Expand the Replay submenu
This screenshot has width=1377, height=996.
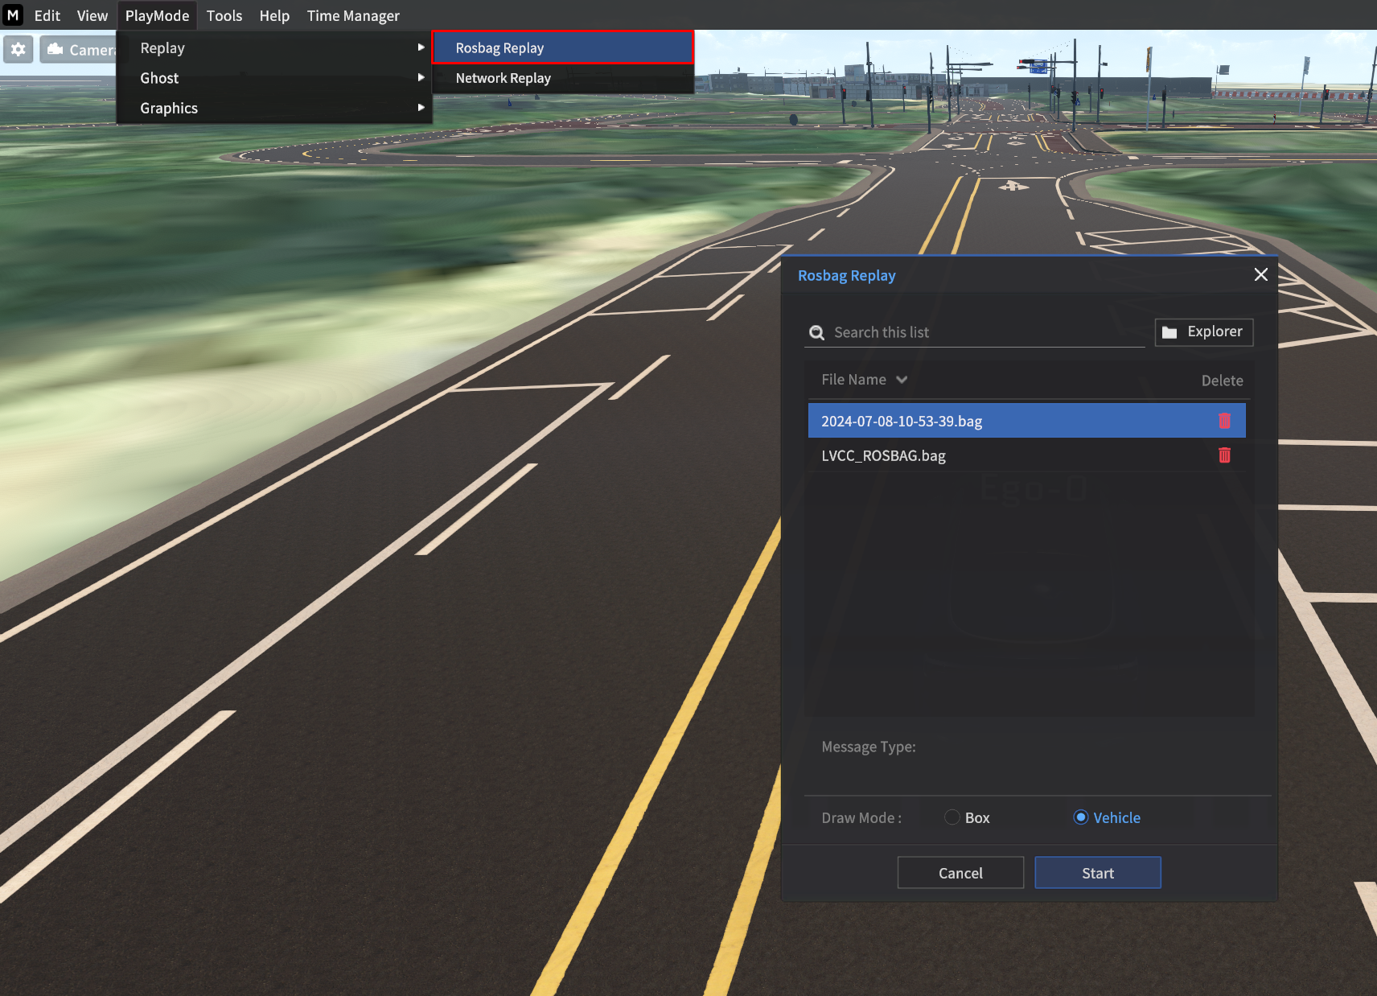pyautogui.click(x=273, y=47)
